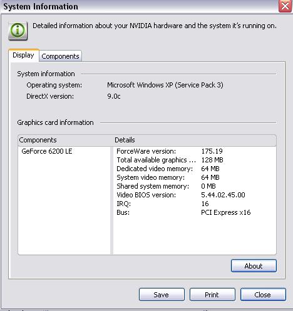The width and height of the screenshot is (293, 311).
Task: Click the green information icon
Action: (18, 31)
